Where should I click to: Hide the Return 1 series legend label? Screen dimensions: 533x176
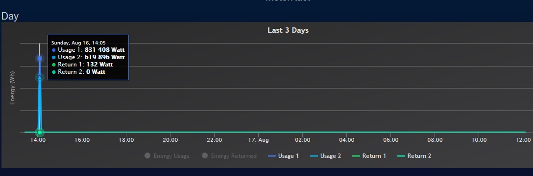374,156
